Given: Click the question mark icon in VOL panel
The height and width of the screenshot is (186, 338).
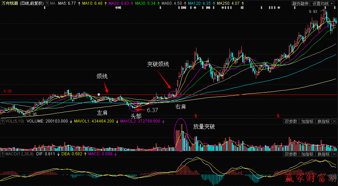Looking at the screenshot, I should point(2,122).
